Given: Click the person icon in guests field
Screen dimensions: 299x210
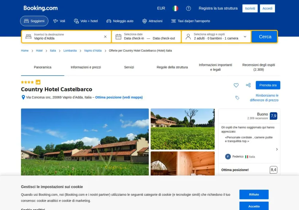Looking at the screenshot, I should tap(188, 36).
